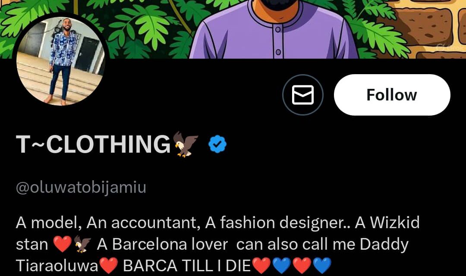Click the last blue heart in bio
The image size is (466, 276).
pos(321,266)
